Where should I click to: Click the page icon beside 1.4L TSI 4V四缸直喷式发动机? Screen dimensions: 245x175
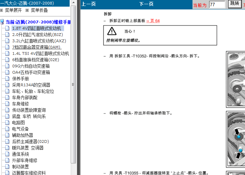tap(7, 53)
